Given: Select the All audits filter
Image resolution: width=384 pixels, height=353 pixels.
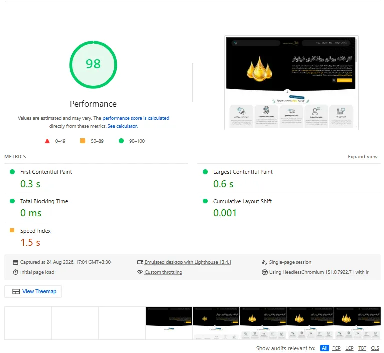Looking at the screenshot, I should (x=324, y=348).
